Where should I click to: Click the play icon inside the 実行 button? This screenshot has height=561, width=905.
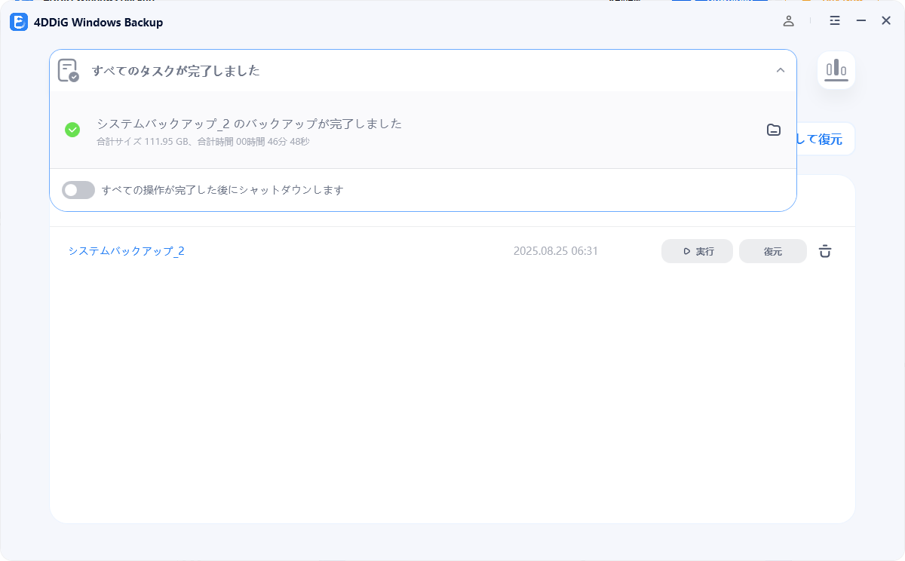pos(686,251)
